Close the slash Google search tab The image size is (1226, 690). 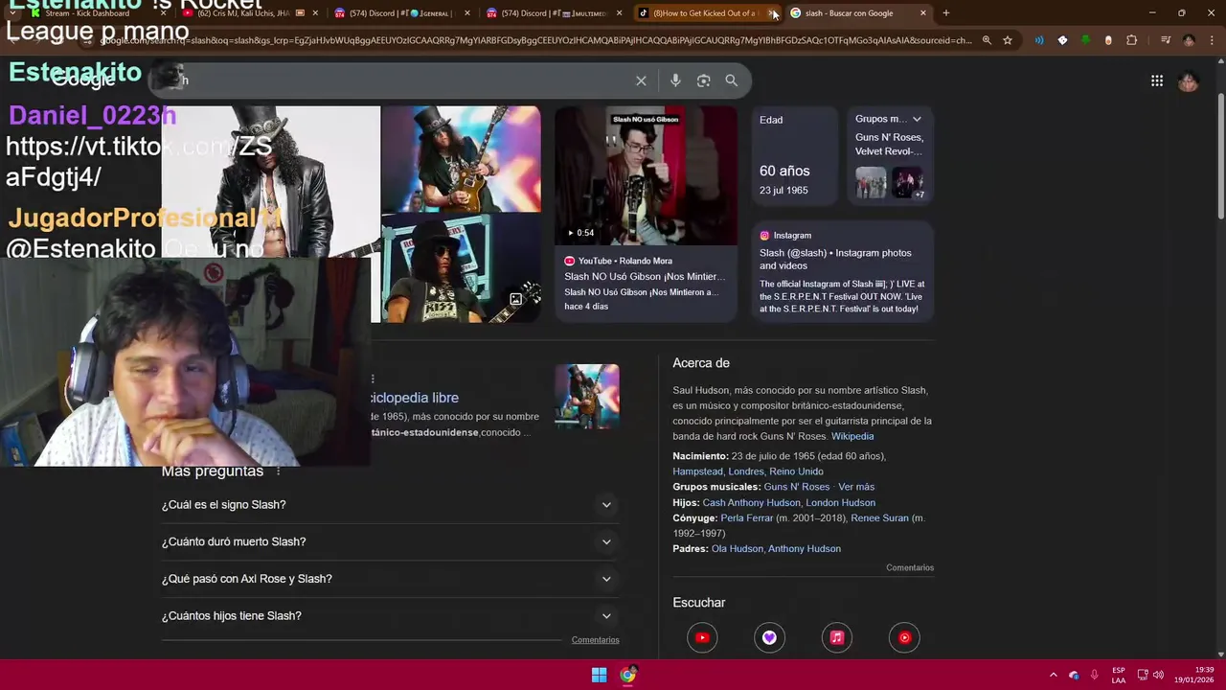pos(922,13)
